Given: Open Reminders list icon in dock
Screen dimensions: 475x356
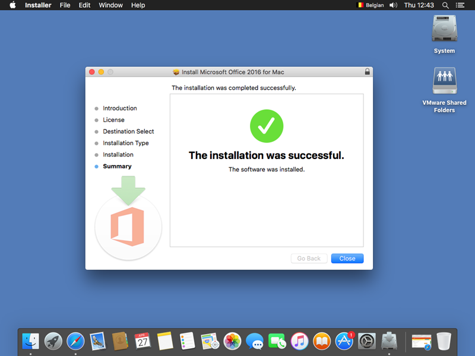Looking at the screenshot, I should pos(188,341).
